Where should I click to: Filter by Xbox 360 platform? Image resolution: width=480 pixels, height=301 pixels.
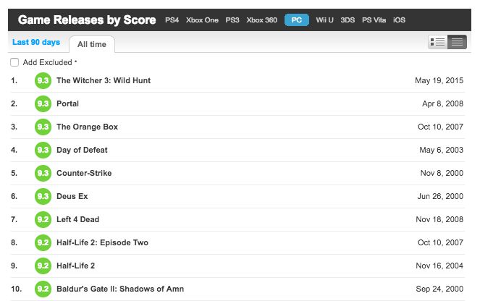point(262,20)
